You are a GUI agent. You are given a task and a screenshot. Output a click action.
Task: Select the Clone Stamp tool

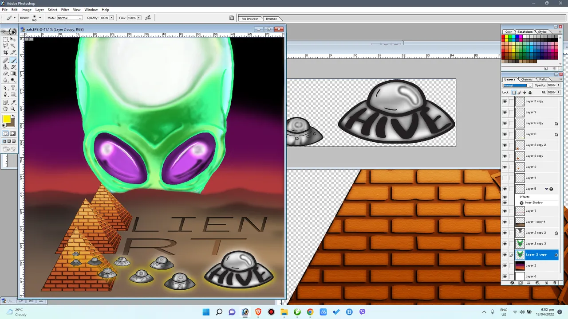pos(5,66)
